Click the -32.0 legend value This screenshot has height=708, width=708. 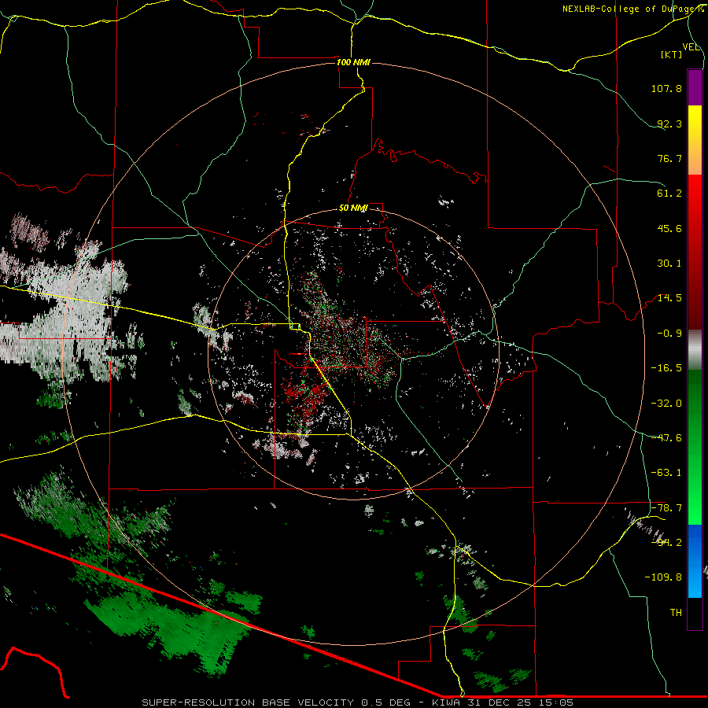click(666, 404)
